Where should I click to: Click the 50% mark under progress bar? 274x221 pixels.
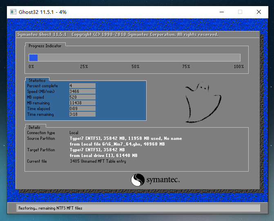(x=135, y=66)
